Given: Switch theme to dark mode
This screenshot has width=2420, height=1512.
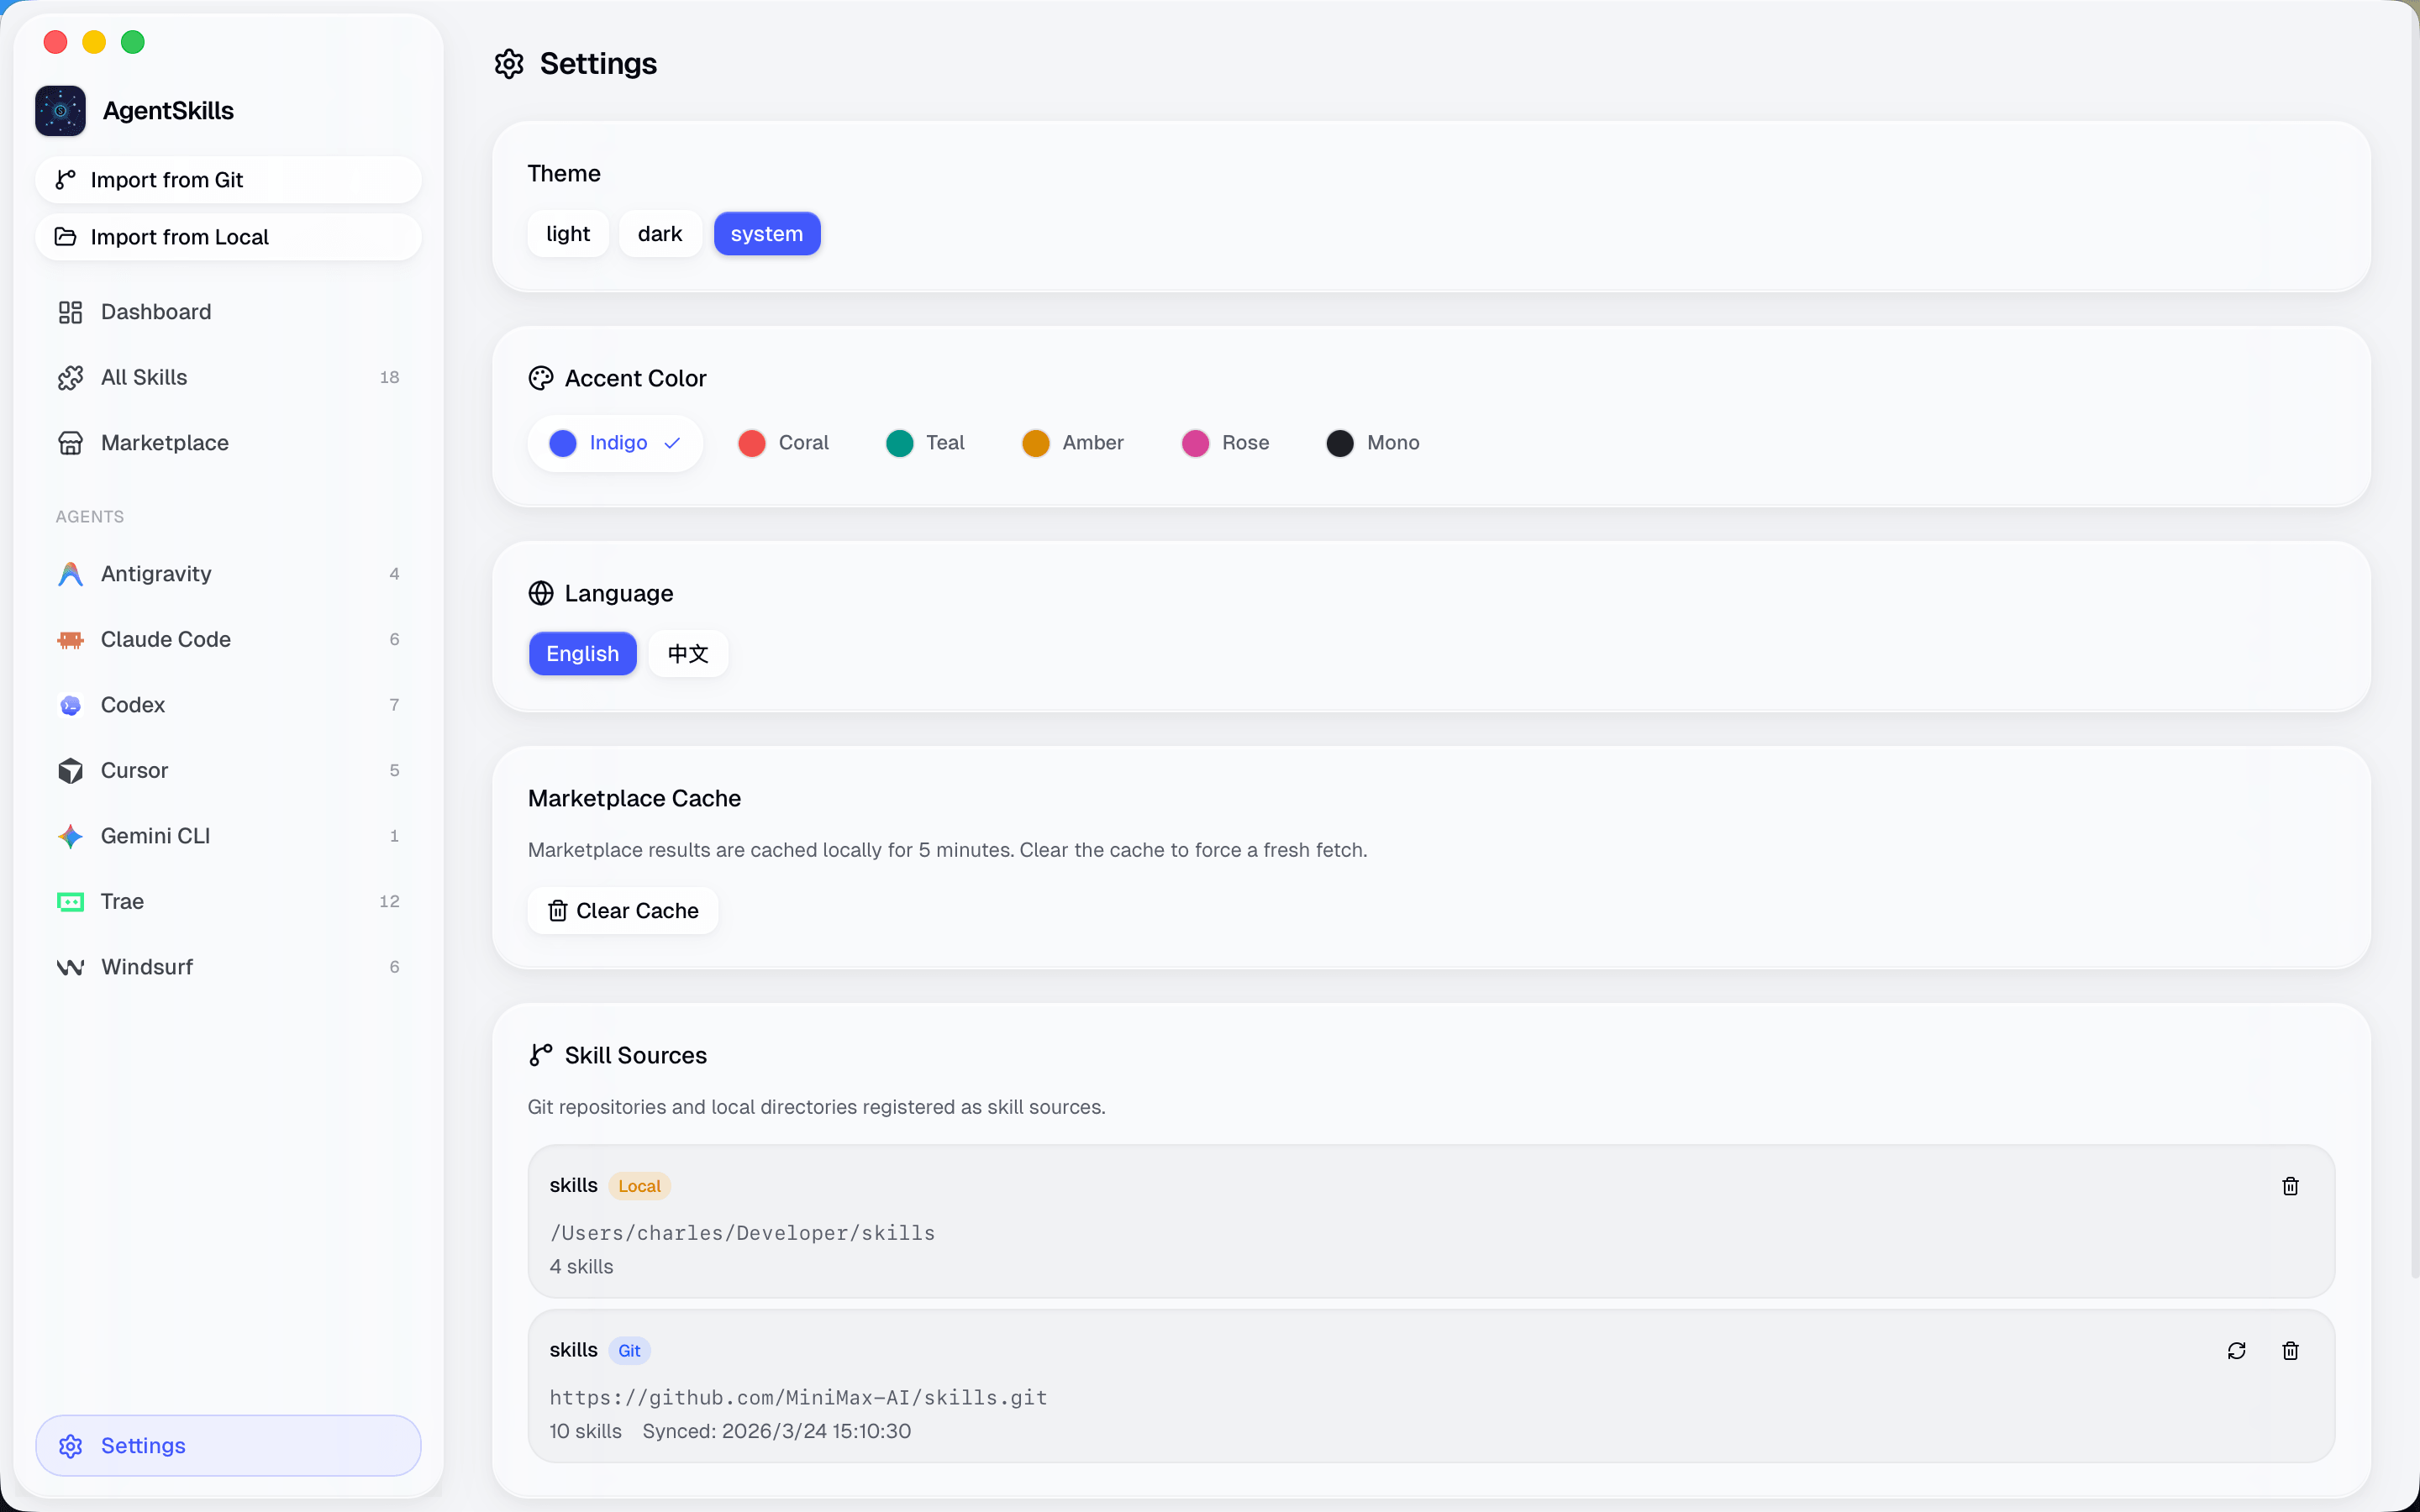Looking at the screenshot, I should click(x=659, y=233).
